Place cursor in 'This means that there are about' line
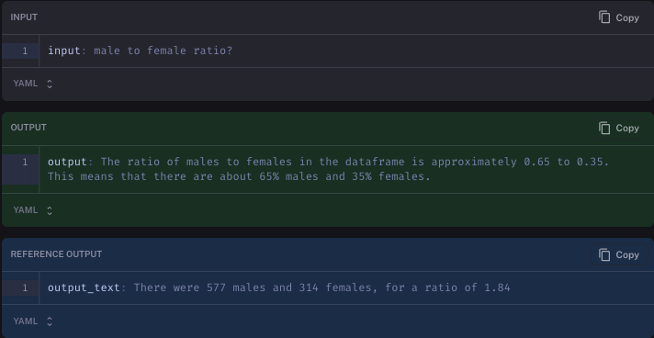654x338 pixels. (239, 176)
